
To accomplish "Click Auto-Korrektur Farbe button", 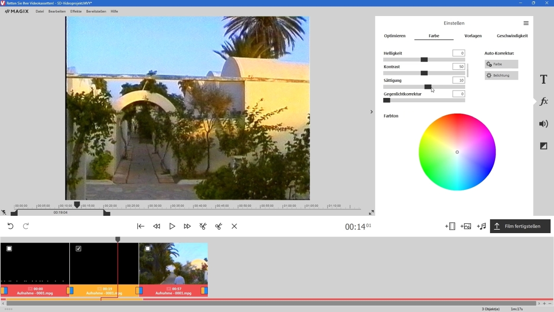I will click(x=501, y=64).
